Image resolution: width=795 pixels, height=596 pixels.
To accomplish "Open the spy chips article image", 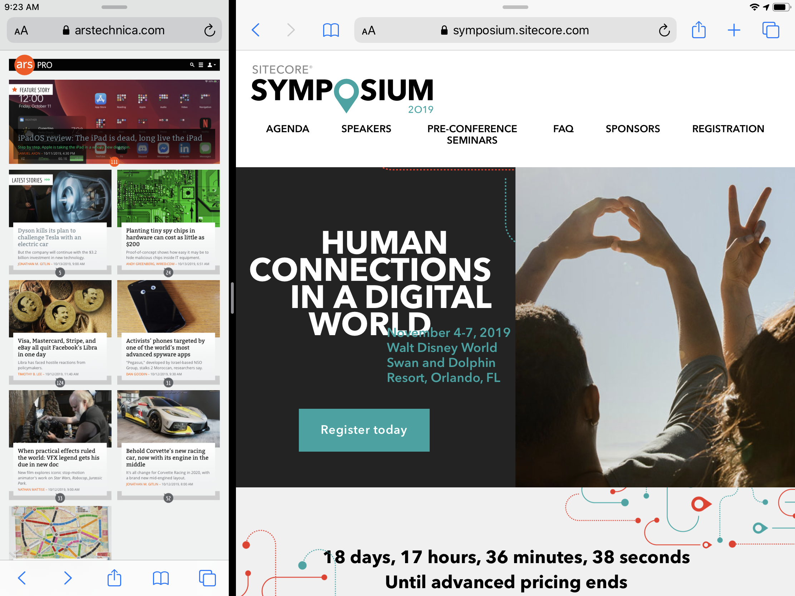I will click(x=168, y=198).
